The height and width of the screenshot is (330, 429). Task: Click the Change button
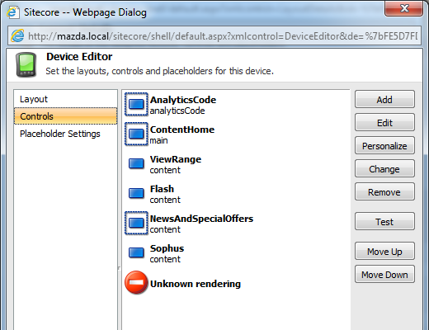click(384, 169)
